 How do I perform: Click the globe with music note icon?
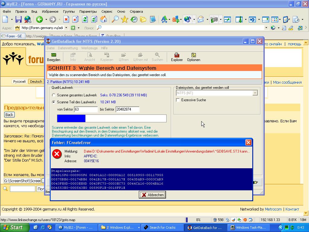tap(187, 19)
